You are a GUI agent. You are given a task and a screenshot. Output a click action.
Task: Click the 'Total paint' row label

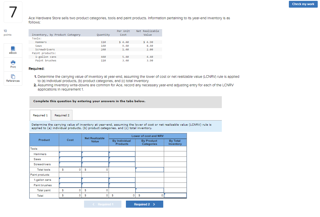click(44, 190)
